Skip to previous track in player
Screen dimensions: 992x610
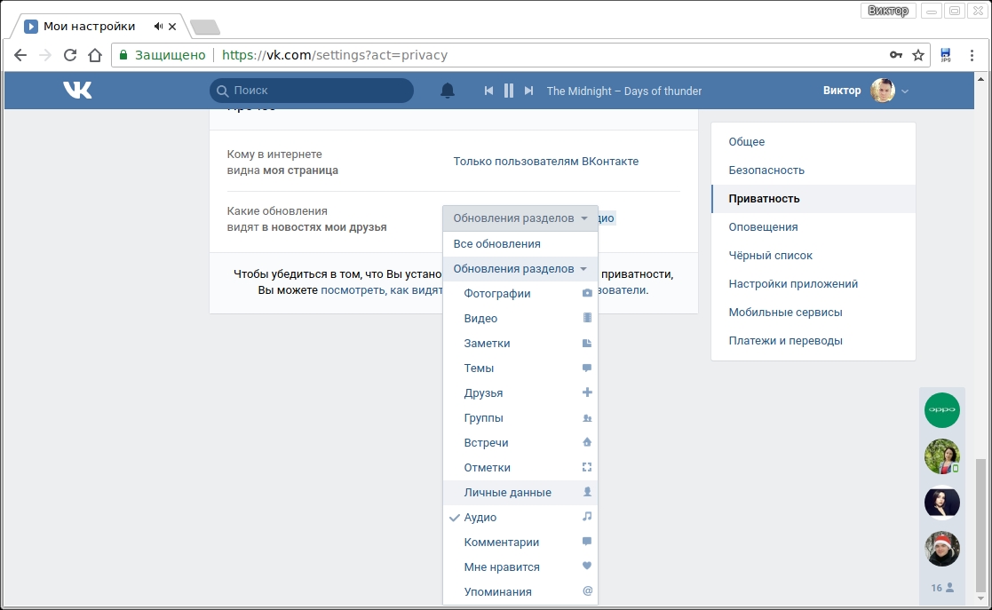[488, 91]
